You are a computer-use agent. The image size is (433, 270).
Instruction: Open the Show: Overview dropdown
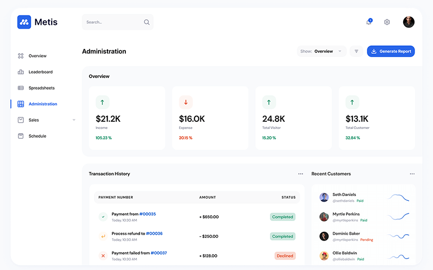[x=322, y=51]
